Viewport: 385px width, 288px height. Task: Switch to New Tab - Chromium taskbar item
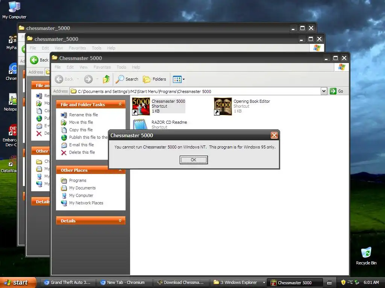pyautogui.click(x=124, y=283)
